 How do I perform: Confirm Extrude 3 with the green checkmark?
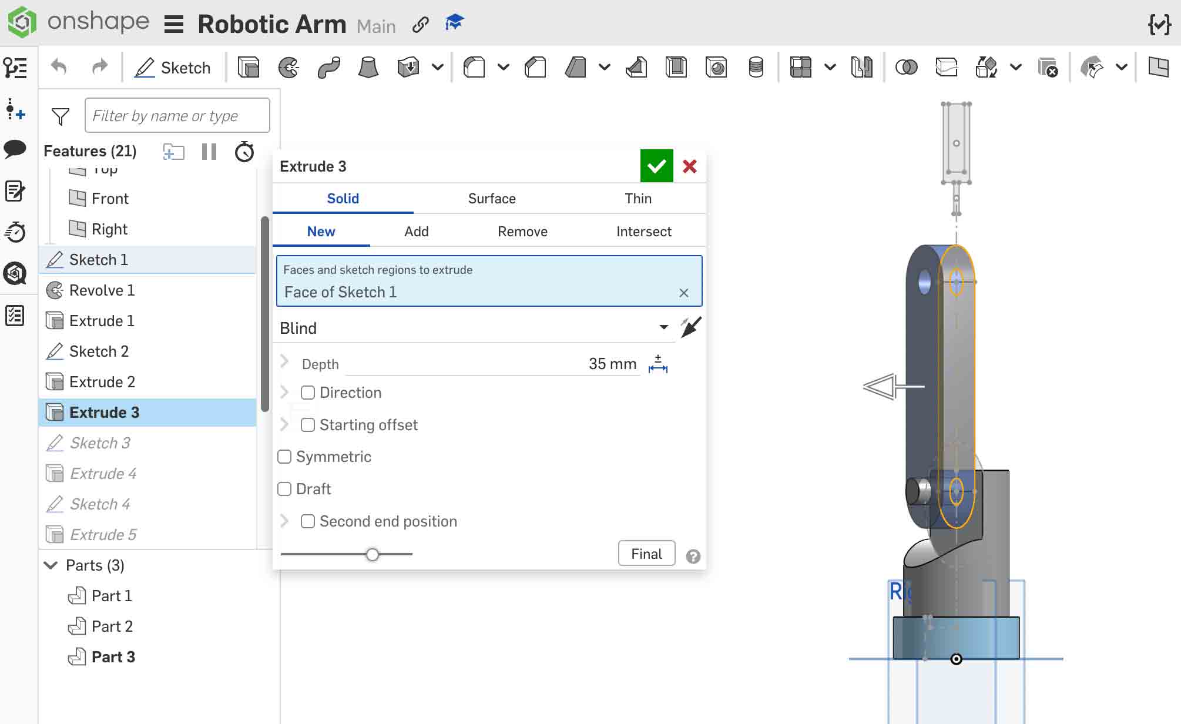656,166
